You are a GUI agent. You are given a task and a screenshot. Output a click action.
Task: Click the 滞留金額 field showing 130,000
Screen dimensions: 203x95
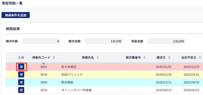[166, 41]
